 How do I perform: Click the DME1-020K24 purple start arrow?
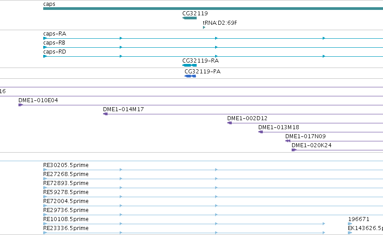point(294,150)
